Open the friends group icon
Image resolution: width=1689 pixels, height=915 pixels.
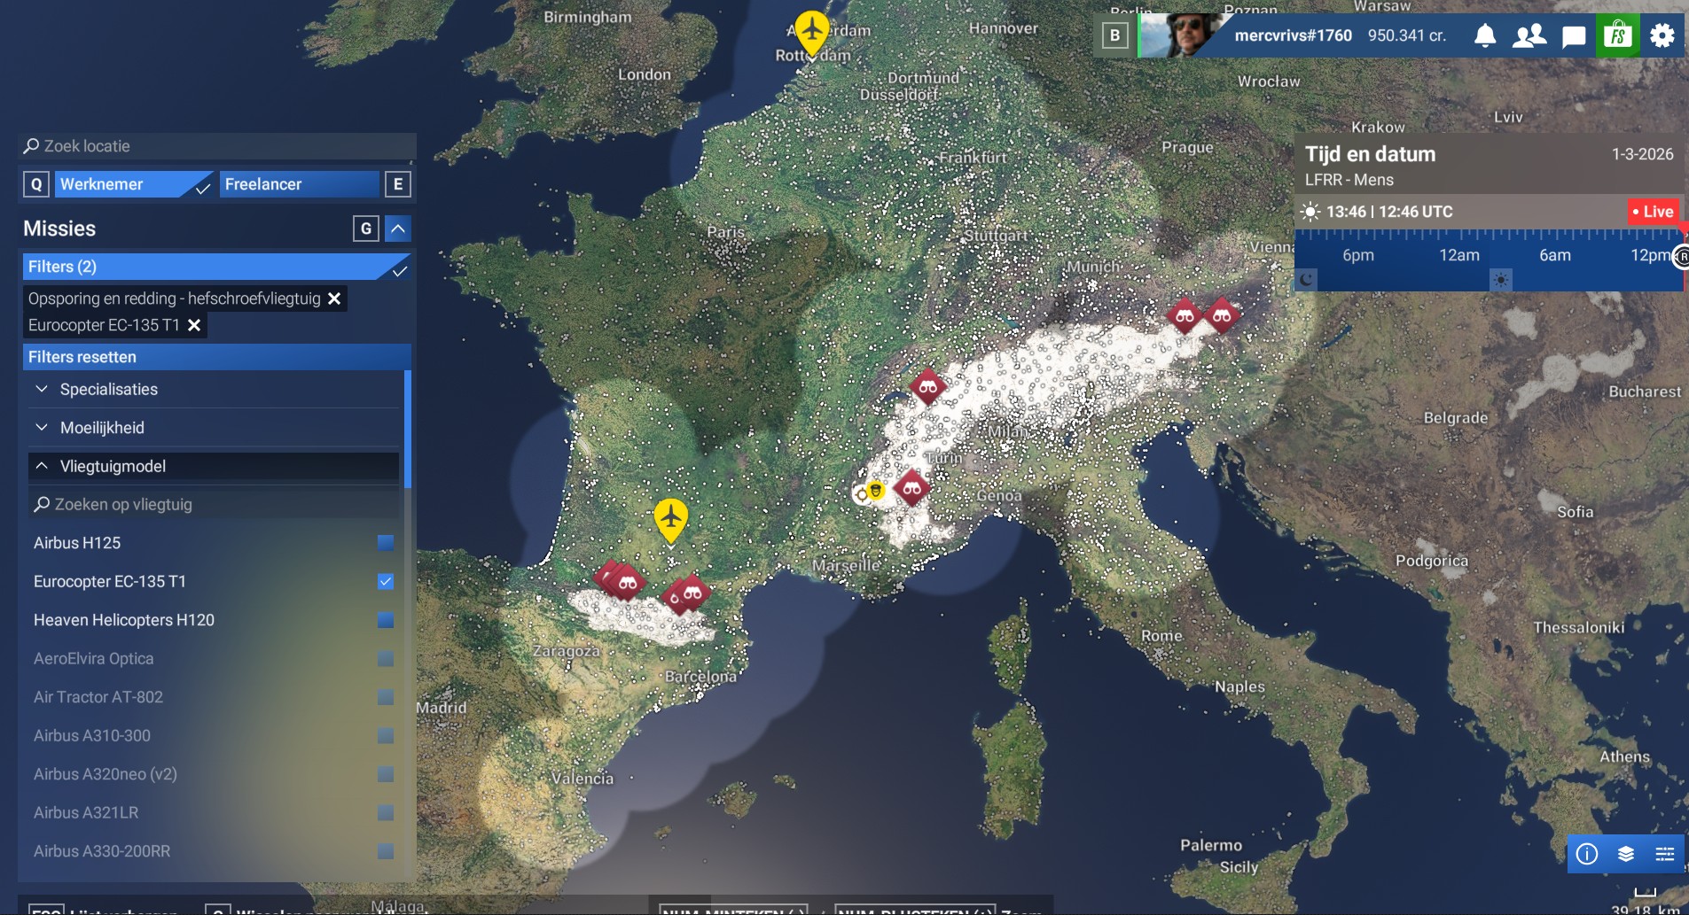coord(1529,35)
